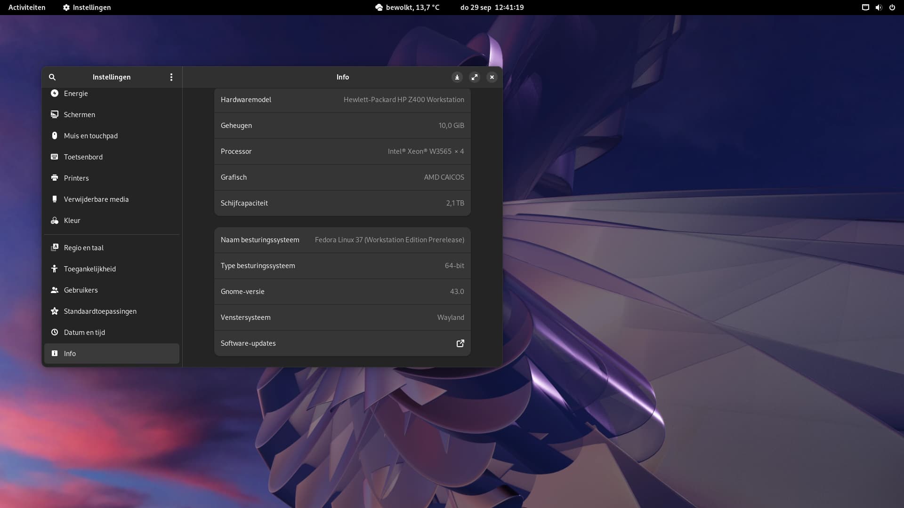Open Standaardtoepassingen settings panel
Screen dimensions: 904x508
click(112, 311)
